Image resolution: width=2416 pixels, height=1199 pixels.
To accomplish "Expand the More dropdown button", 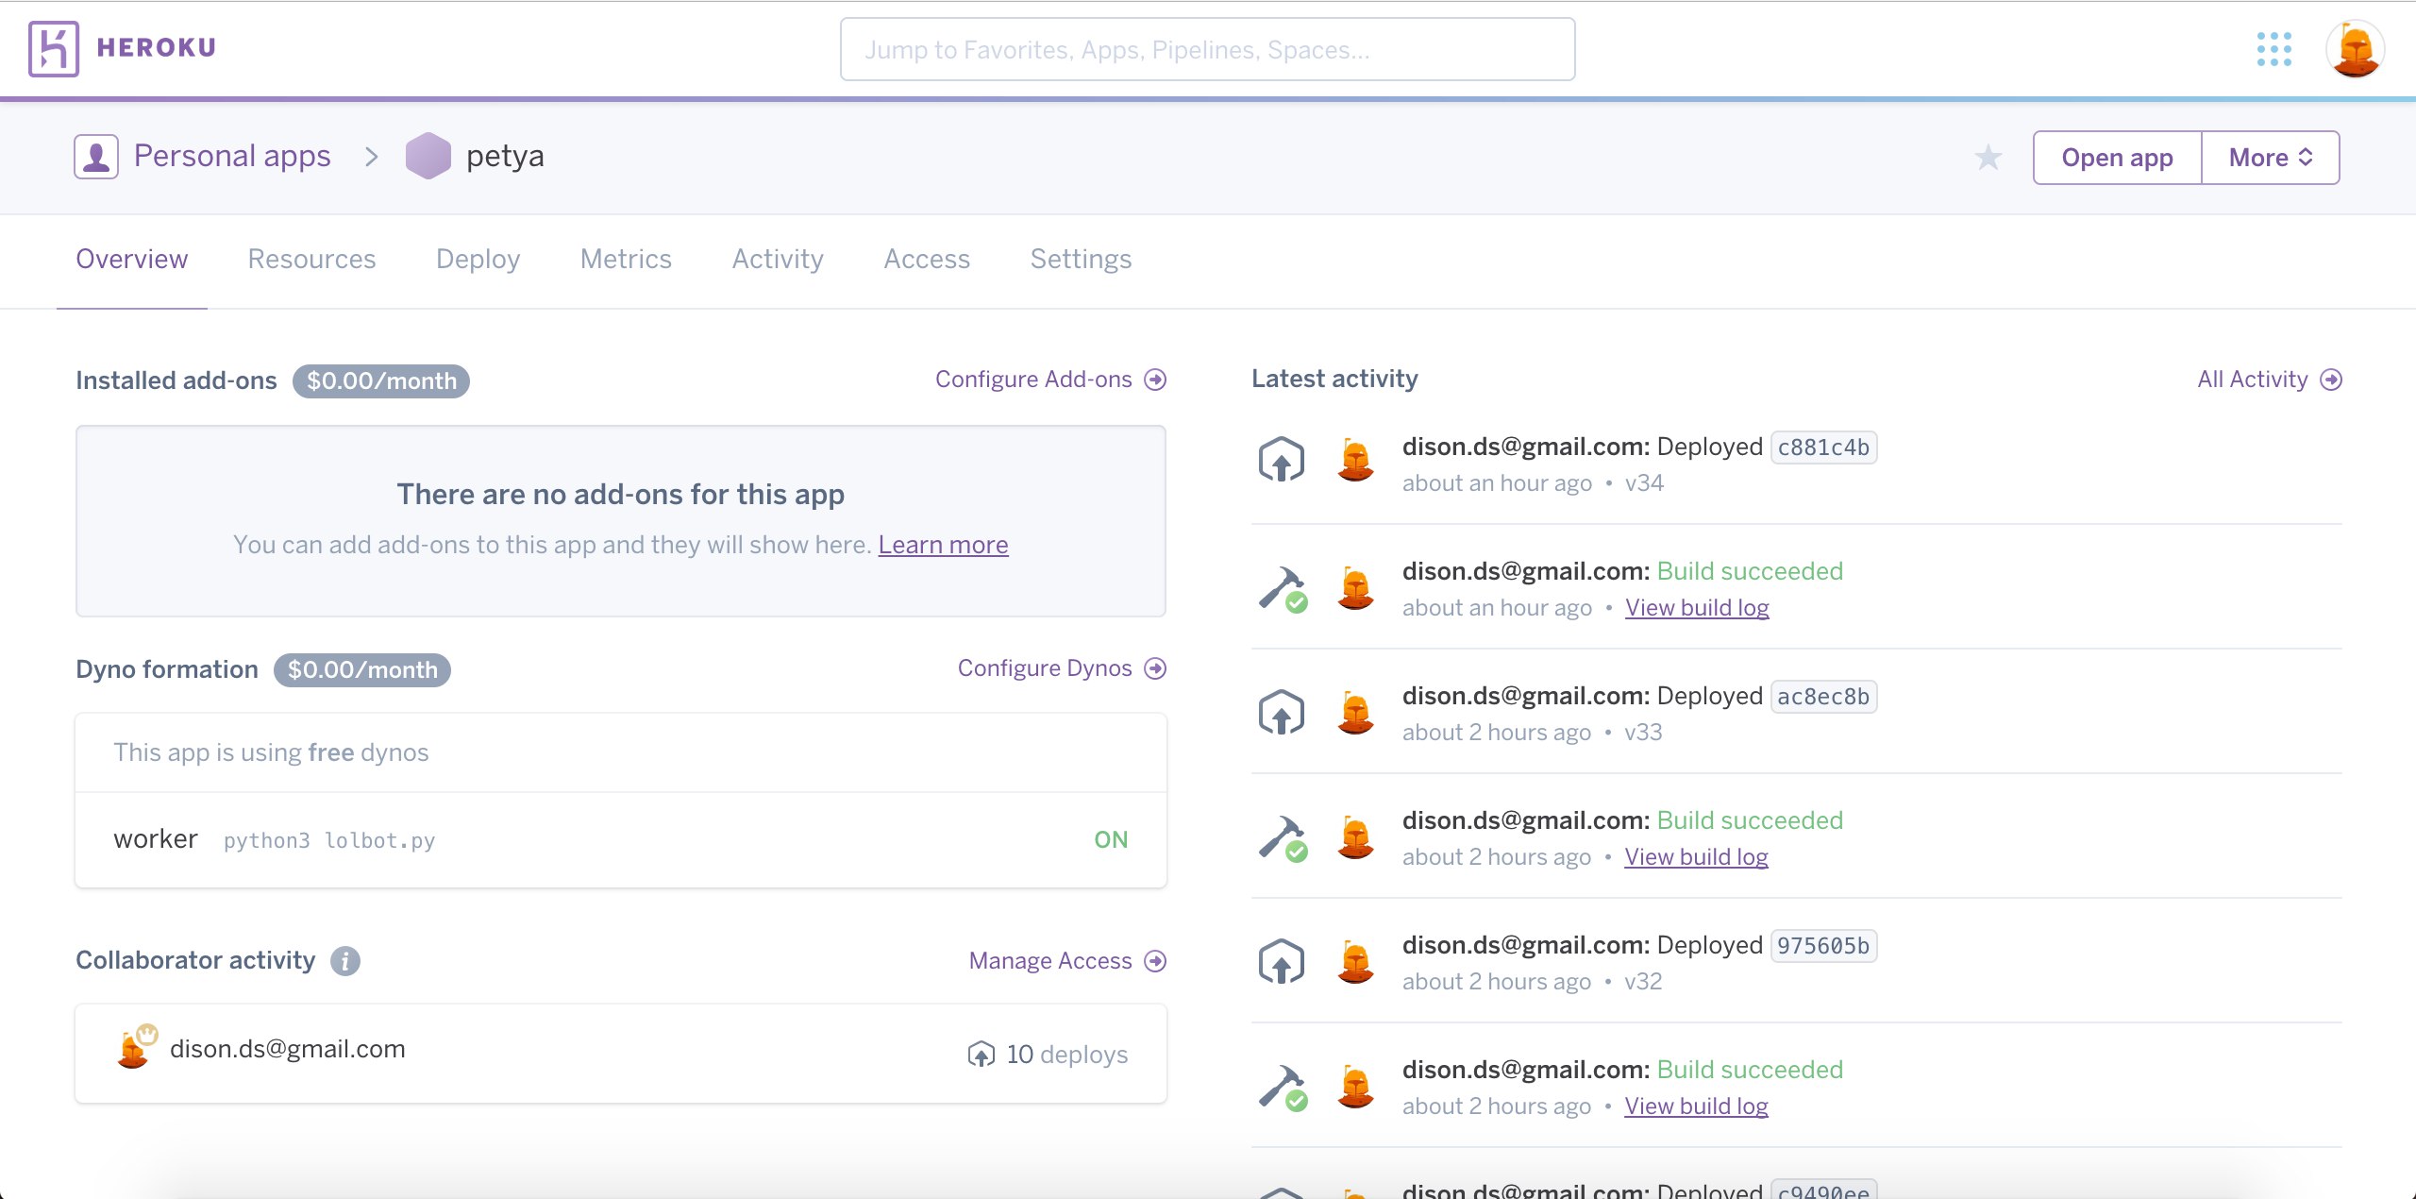I will [2271, 158].
